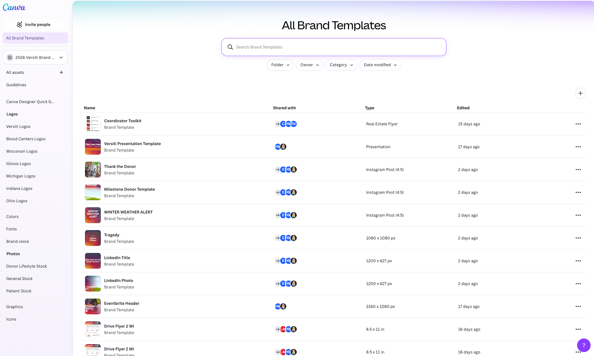Open Wisconsin Logos in sidebar

pos(22,151)
